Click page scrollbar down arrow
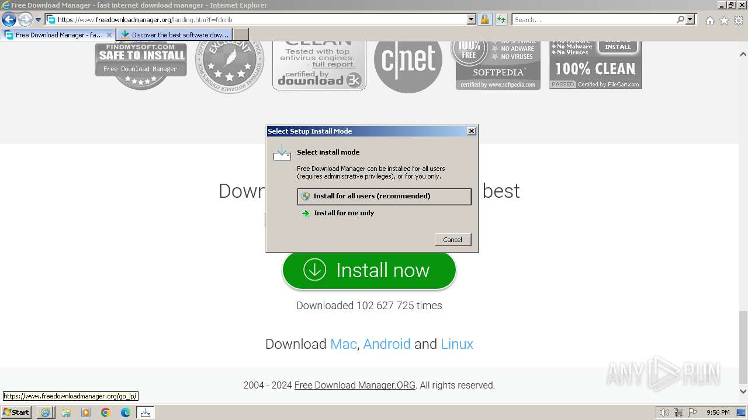The width and height of the screenshot is (748, 420). click(x=743, y=391)
